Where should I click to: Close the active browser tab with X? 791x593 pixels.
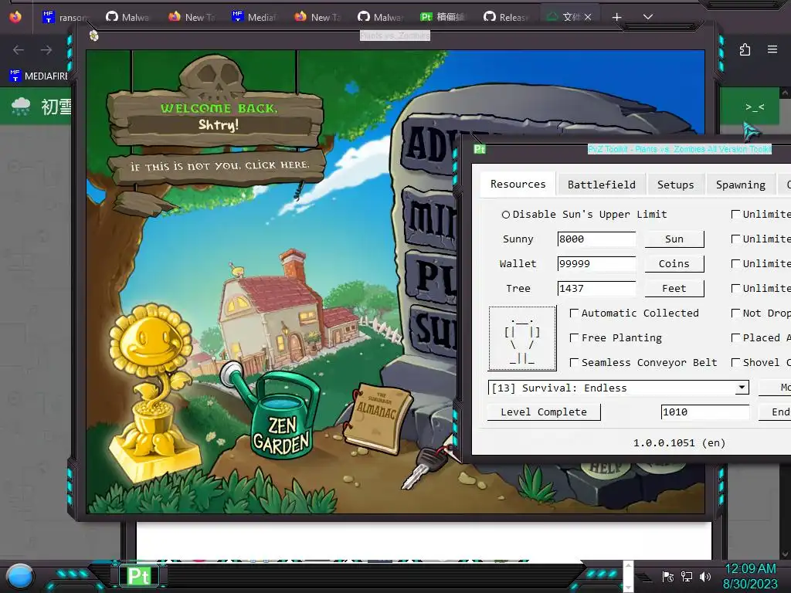click(x=588, y=17)
